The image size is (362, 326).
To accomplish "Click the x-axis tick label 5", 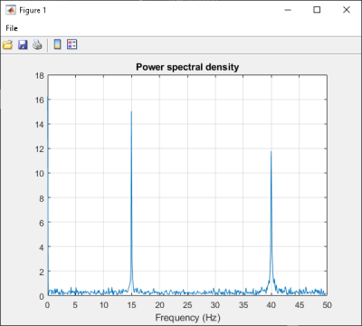I will [75, 305].
